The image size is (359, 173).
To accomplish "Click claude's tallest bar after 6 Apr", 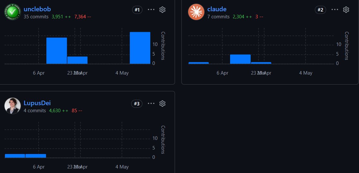I will [x=240, y=59].
